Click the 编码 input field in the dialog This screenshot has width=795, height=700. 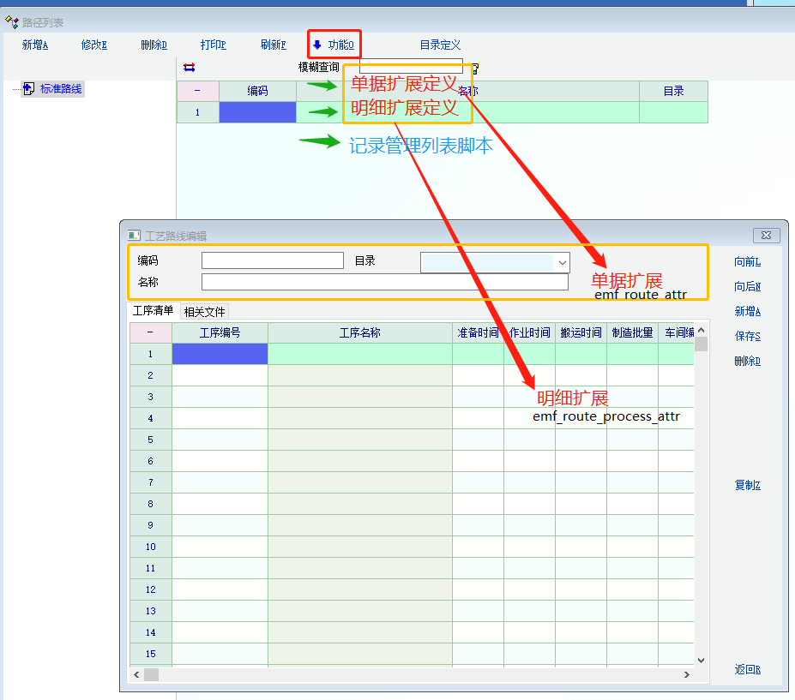click(272, 260)
